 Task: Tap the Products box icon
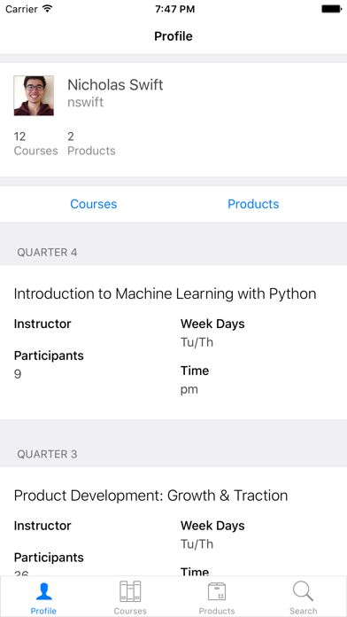tap(217, 592)
